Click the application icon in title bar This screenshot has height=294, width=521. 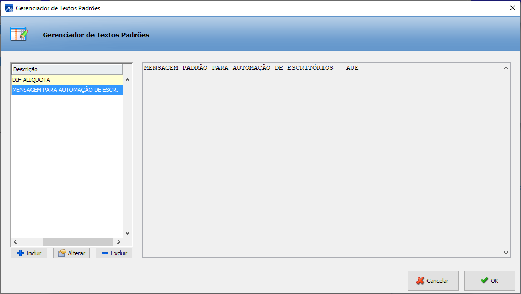[8, 8]
